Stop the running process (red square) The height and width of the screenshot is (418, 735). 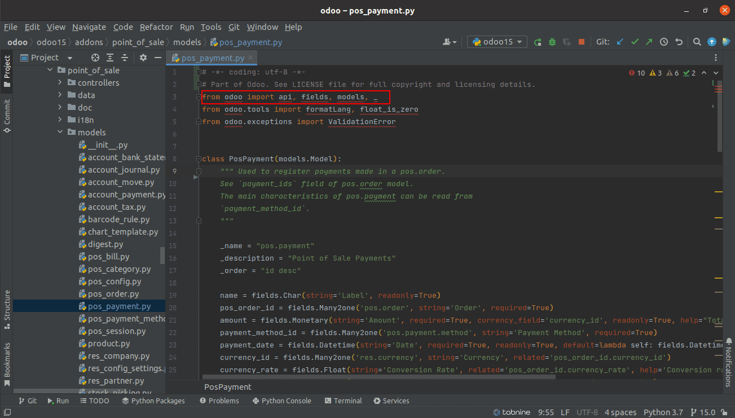582,42
